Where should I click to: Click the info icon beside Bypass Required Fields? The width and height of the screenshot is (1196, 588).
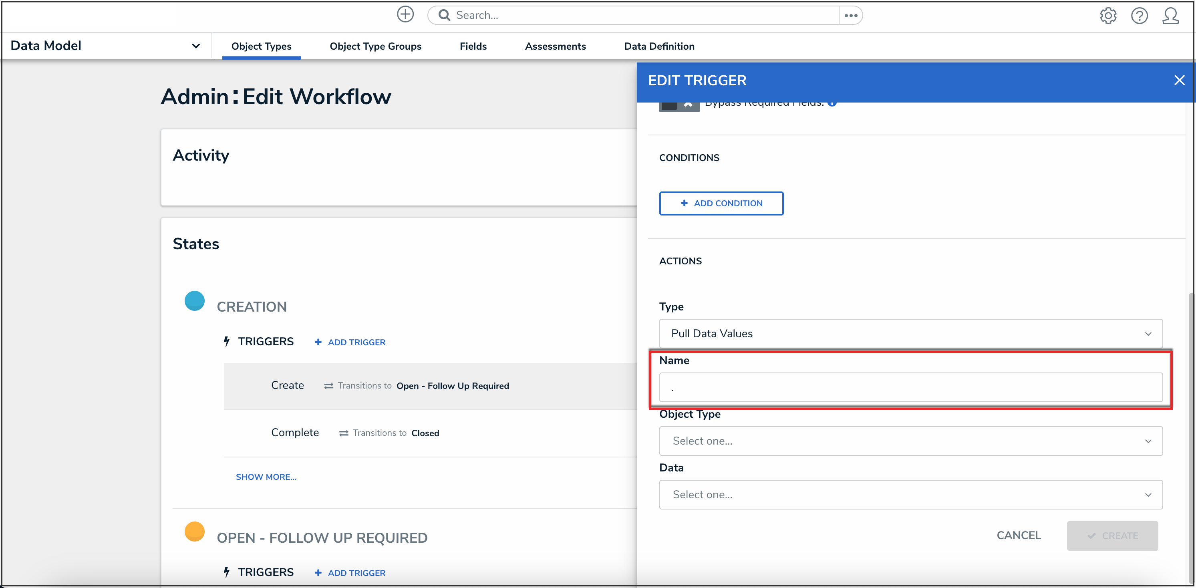click(x=832, y=104)
